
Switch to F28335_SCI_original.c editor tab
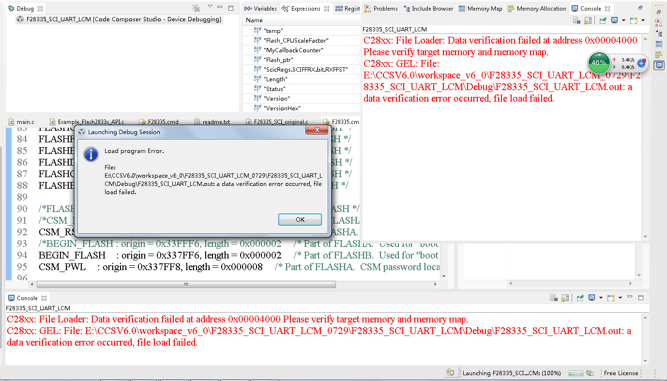(x=276, y=122)
